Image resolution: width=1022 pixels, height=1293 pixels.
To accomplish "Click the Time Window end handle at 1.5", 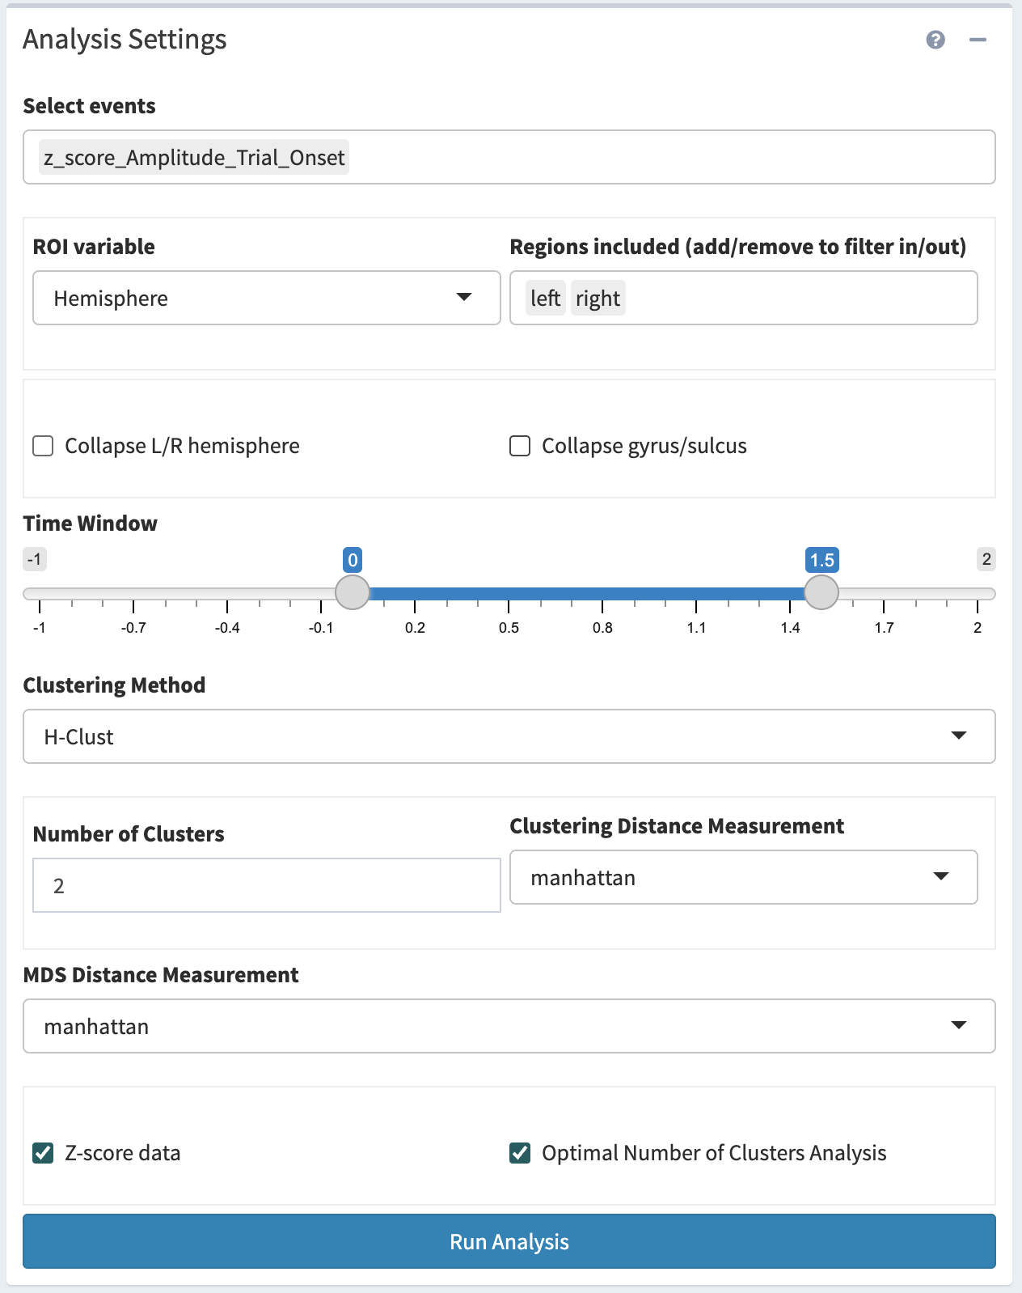I will (x=821, y=592).
